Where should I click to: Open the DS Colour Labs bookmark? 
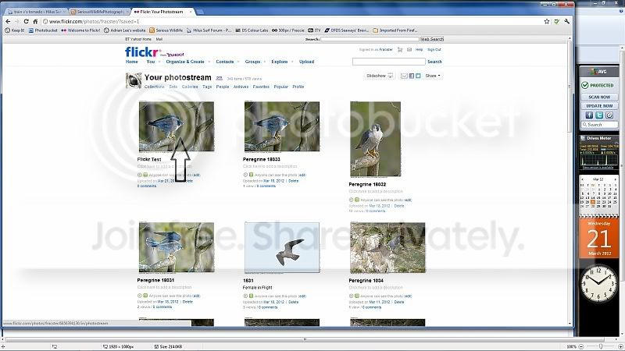(252, 30)
